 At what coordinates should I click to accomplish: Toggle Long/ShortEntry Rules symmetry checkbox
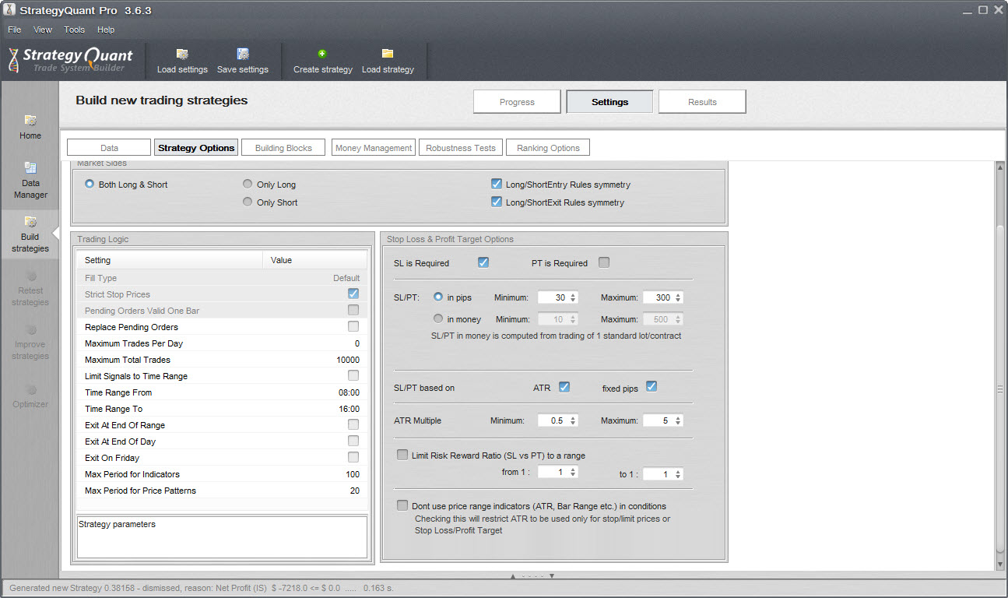click(x=497, y=185)
